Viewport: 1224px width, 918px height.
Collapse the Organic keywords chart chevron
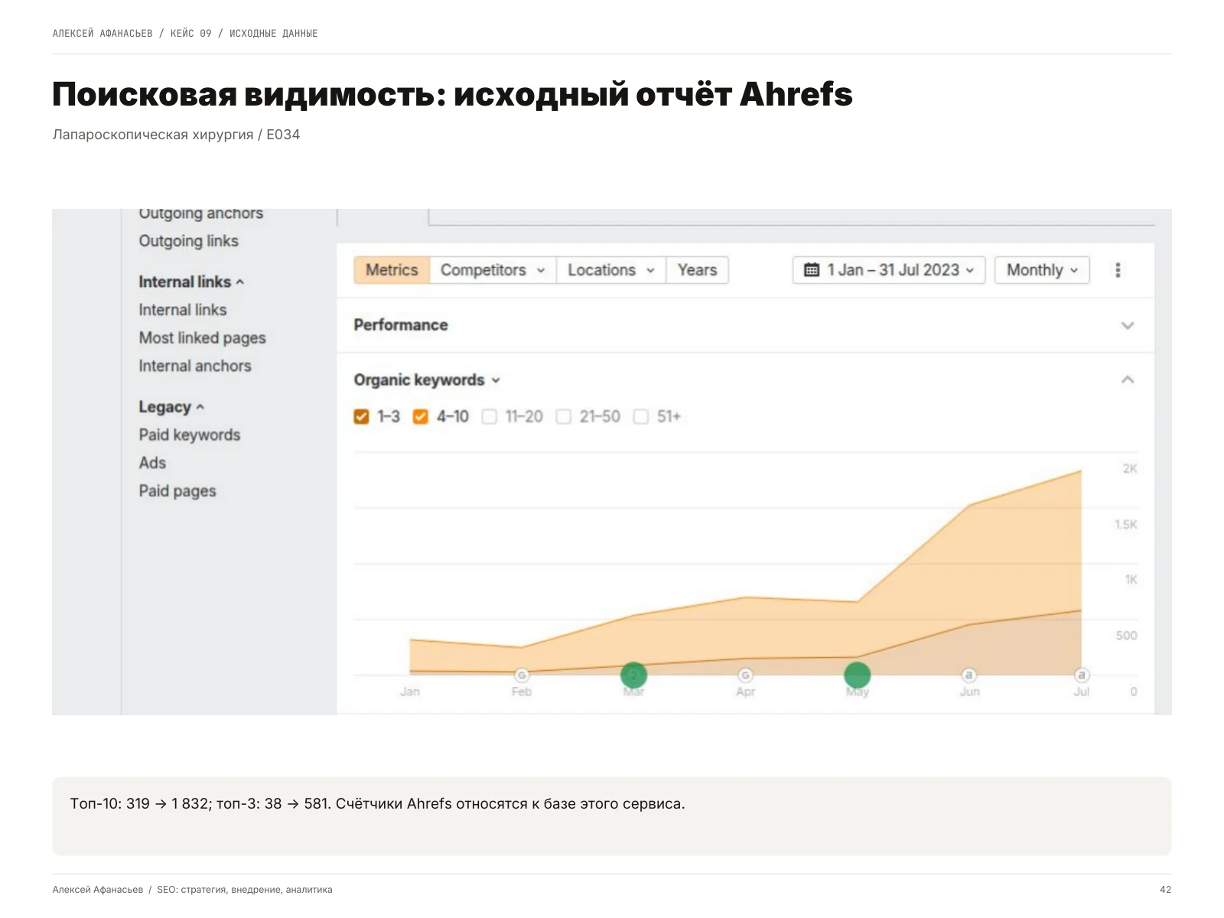(1127, 380)
